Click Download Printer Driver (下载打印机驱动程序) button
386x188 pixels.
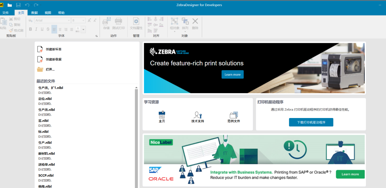tap(311, 122)
